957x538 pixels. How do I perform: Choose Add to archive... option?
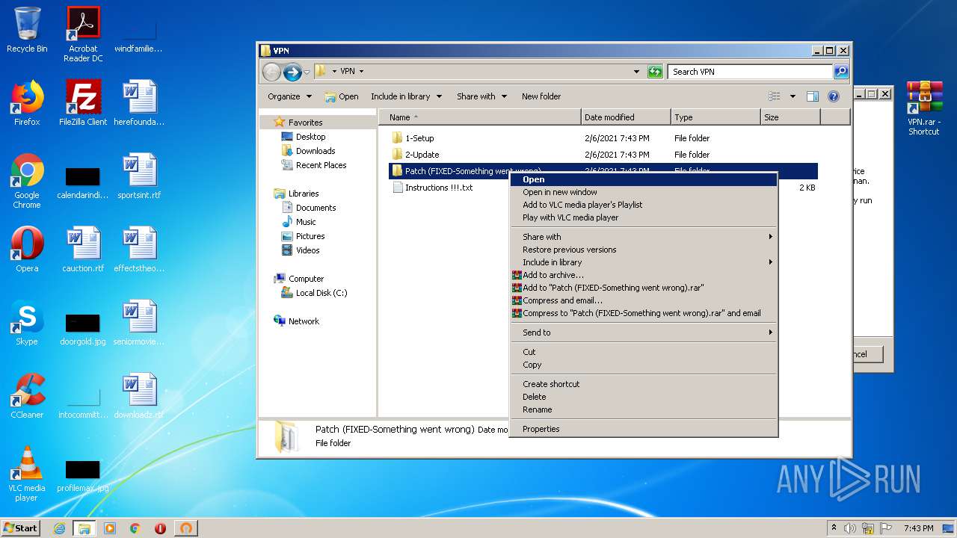(x=643, y=275)
